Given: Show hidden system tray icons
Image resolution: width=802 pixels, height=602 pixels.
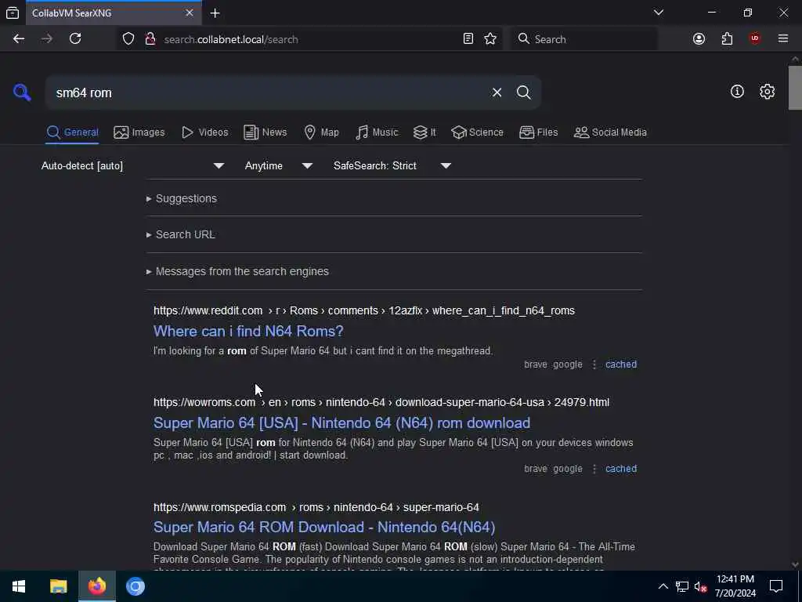Looking at the screenshot, I should pos(663,586).
